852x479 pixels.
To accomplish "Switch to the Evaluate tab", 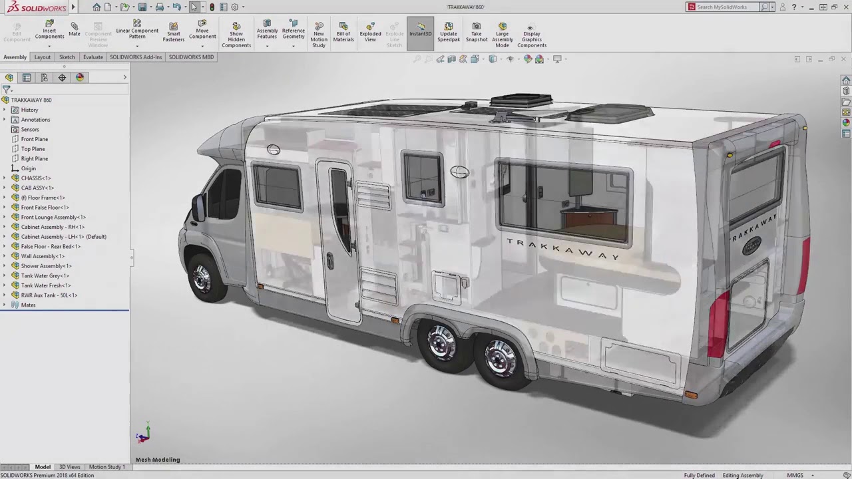I will 93,57.
